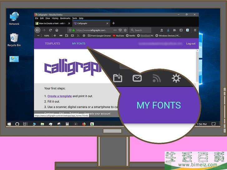Click the green padlock security icon

click(x=74, y=30)
